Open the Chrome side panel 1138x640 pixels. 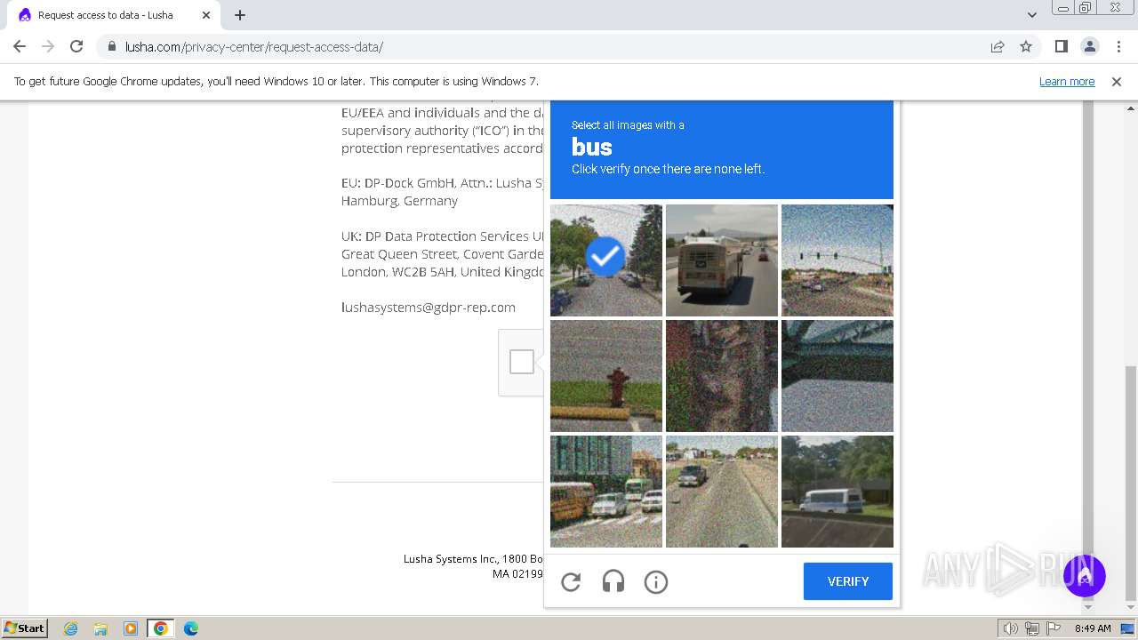[1062, 47]
